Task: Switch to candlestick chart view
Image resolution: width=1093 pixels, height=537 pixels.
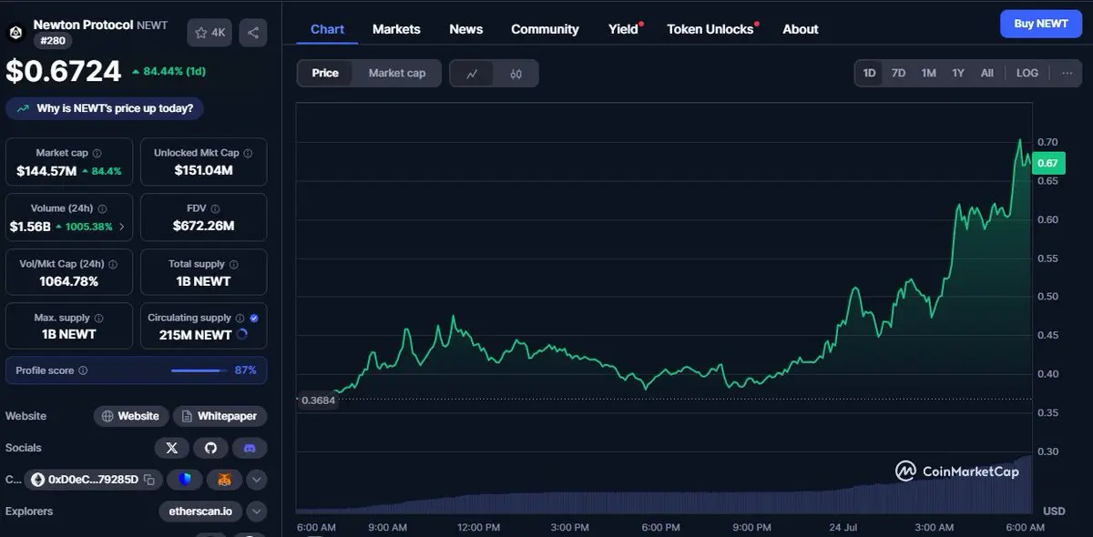Action: tap(516, 74)
